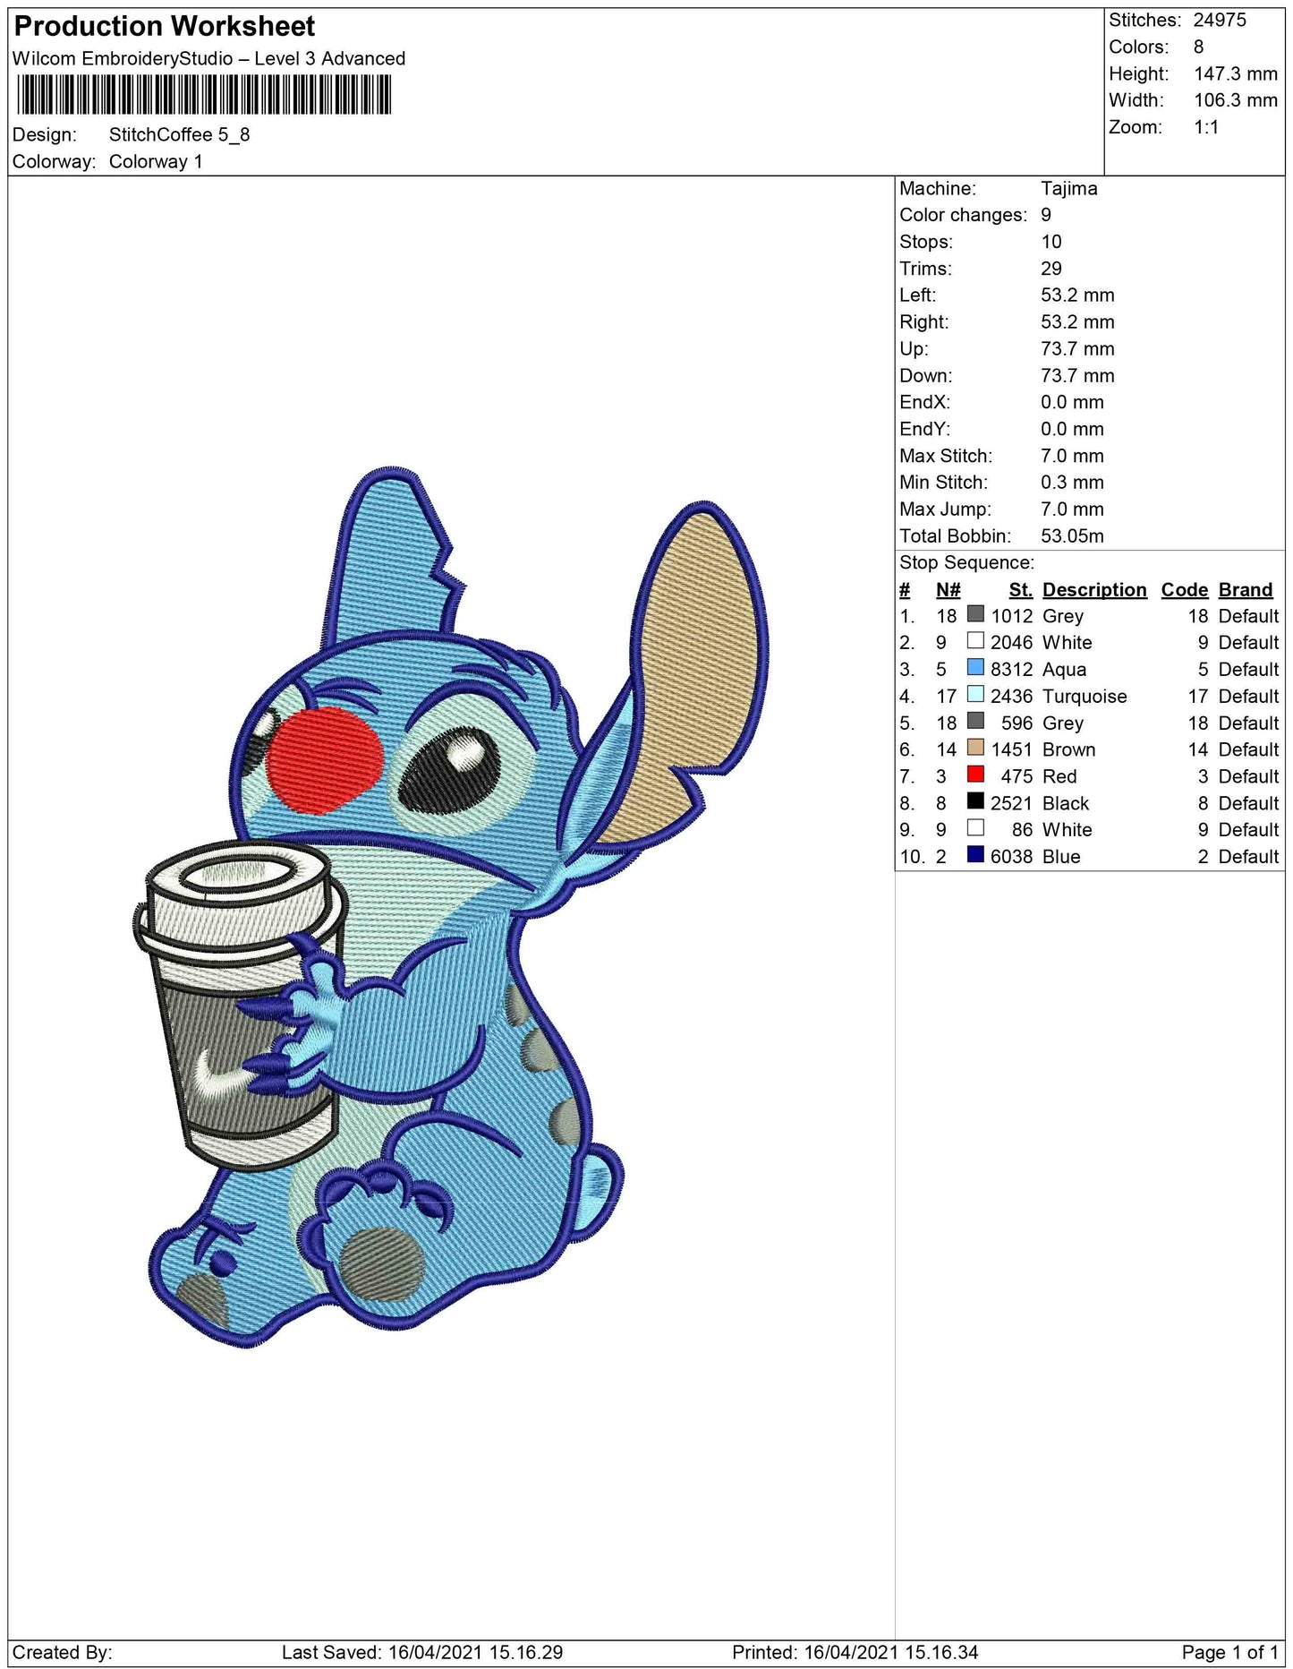Click the stitch count "8312" in the Aqua row
The image size is (1293, 1669).
1012,670
